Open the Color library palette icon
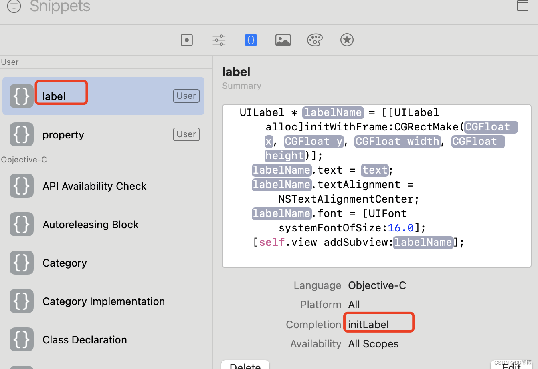Image resolution: width=538 pixels, height=369 pixels. point(315,40)
